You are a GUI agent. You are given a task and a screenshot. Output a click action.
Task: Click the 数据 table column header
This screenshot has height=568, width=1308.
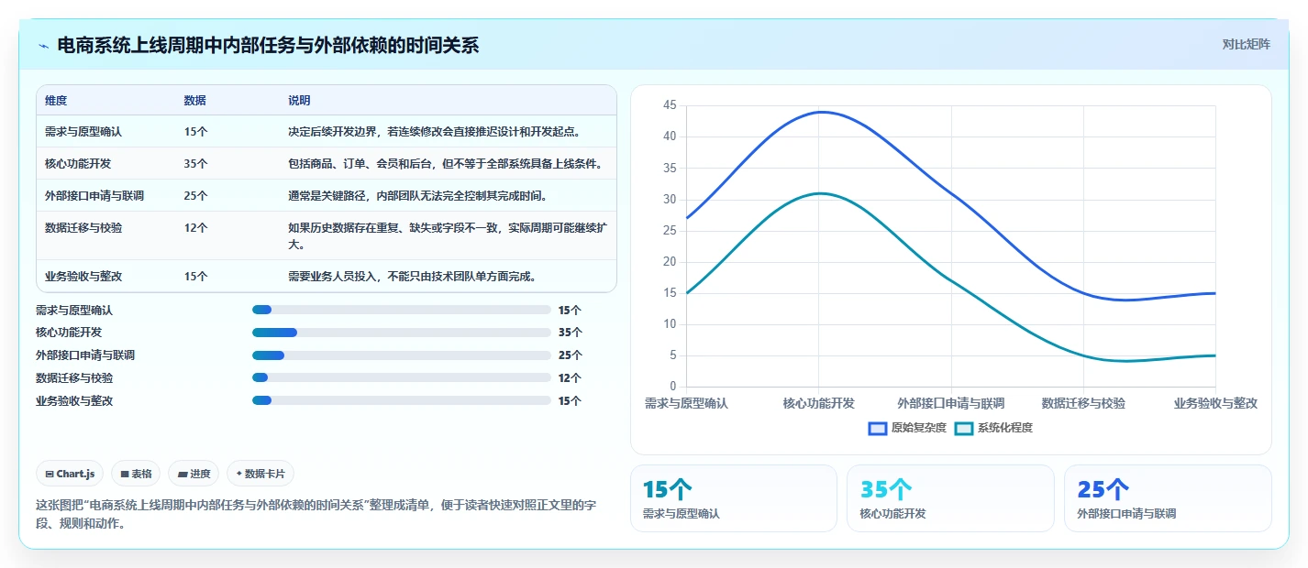click(x=194, y=101)
